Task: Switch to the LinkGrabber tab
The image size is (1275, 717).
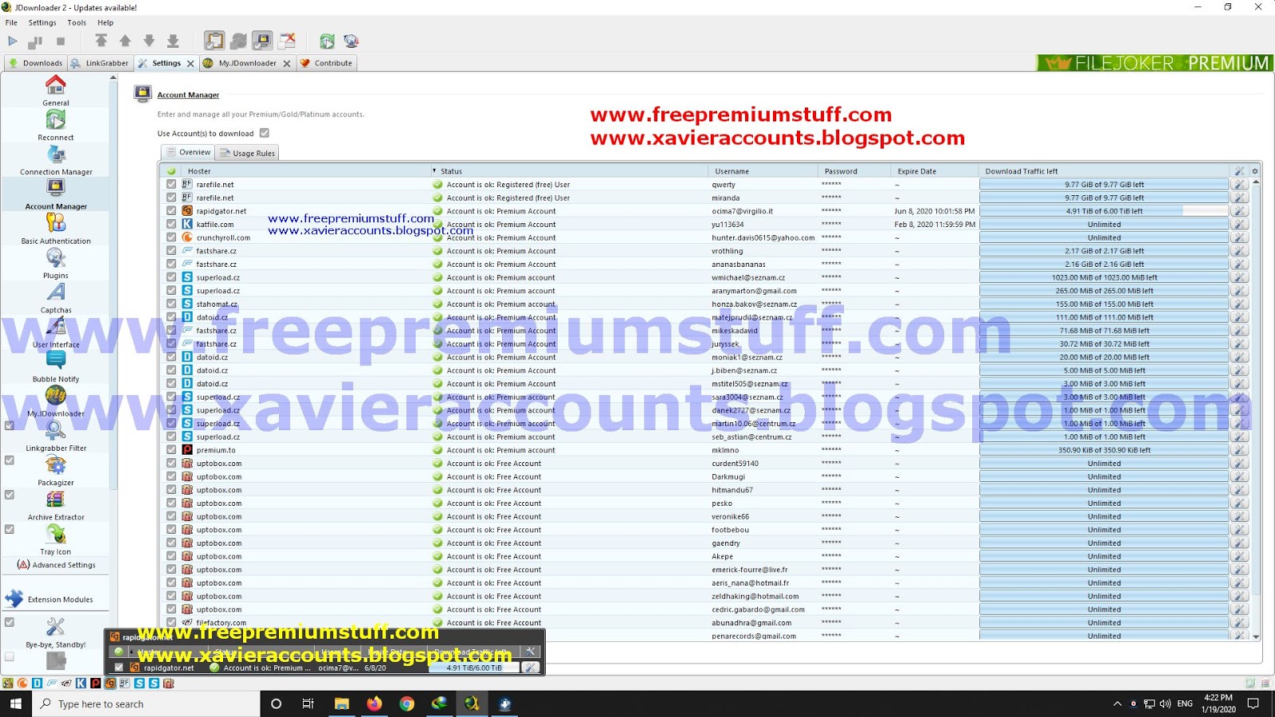Action: [100, 63]
